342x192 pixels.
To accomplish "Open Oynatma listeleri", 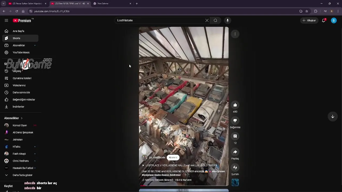I will click(x=20, y=78).
